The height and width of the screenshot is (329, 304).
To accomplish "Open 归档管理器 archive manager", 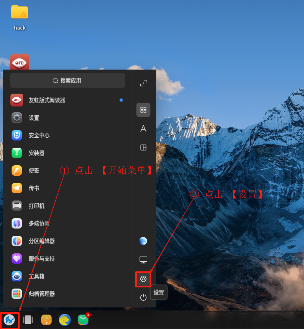I will coord(42,294).
